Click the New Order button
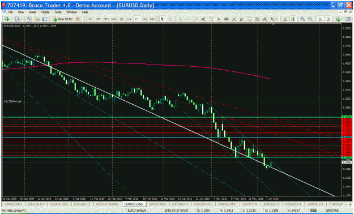Image resolution: width=354 pixels, height=214 pixels. 63,19
